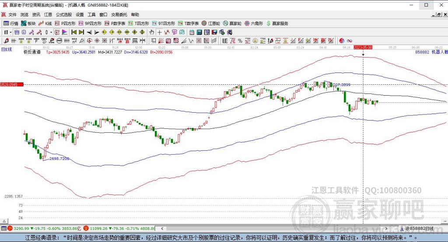Select the red pencil drawing tool

pos(6,41)
